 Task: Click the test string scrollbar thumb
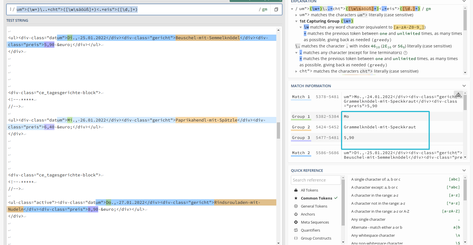click(x=278, y=130)
